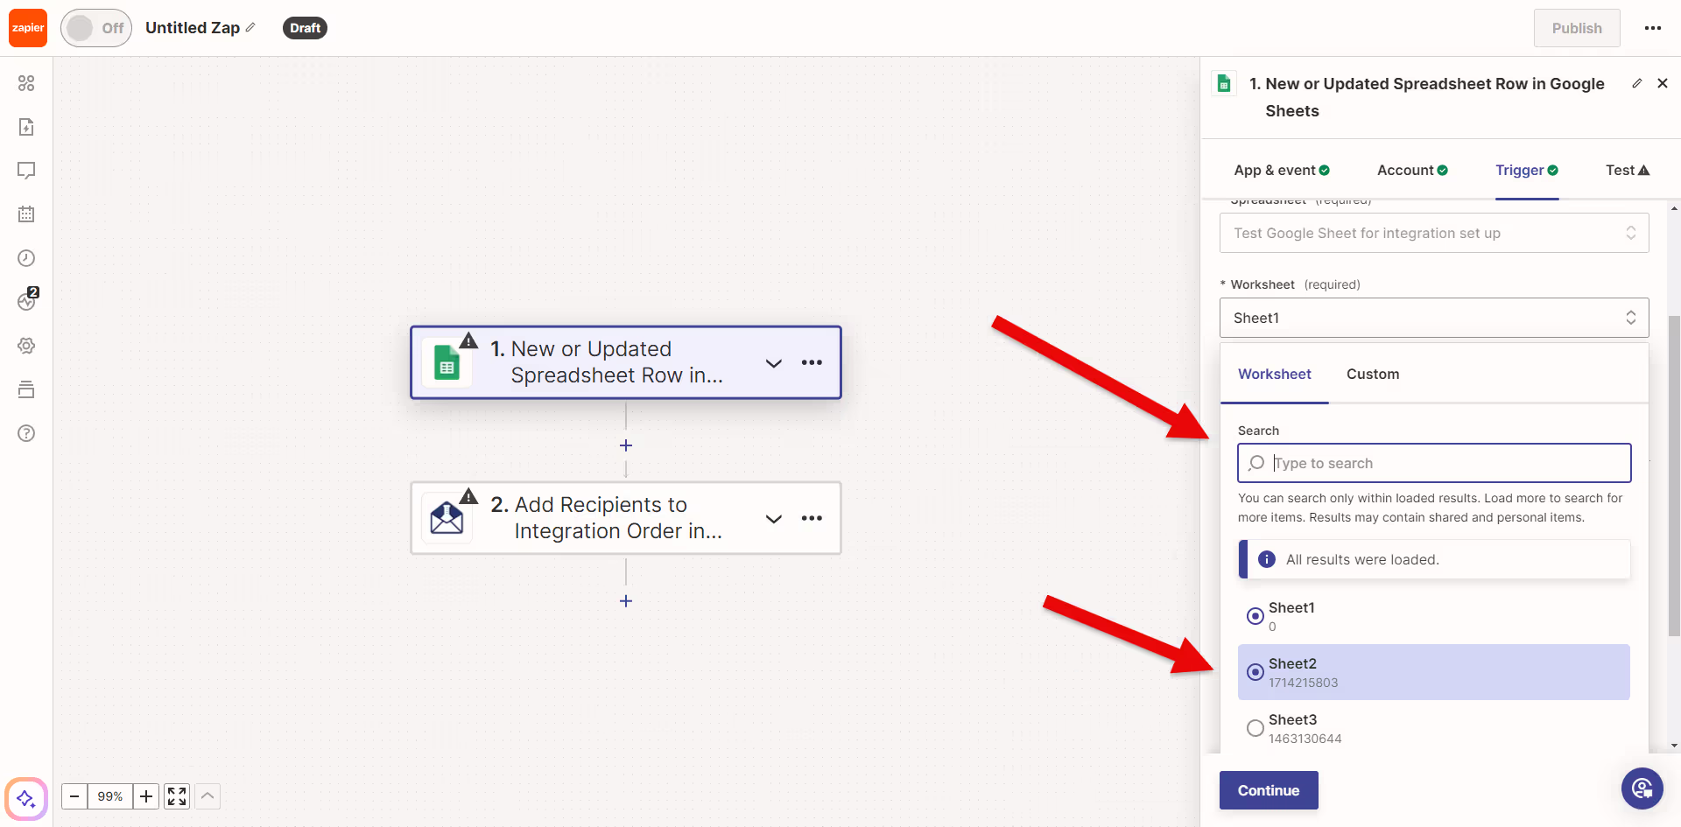Viewport: 1681px width, 827px height.
Task: Click the All results were loaded notice
Action: 1434,559
